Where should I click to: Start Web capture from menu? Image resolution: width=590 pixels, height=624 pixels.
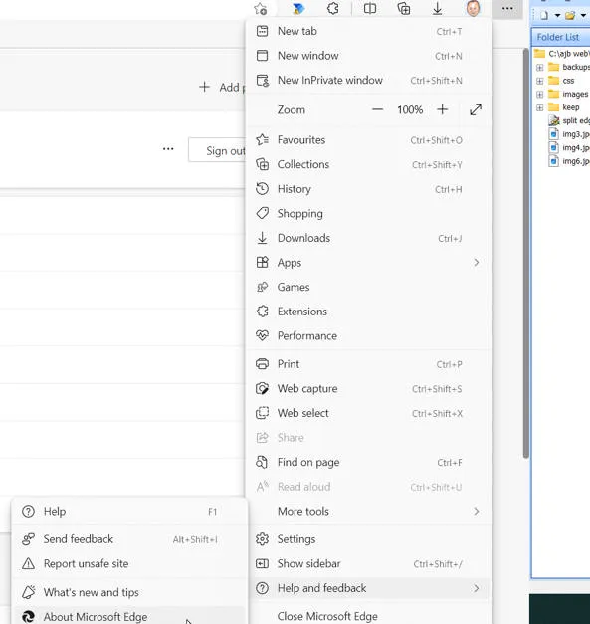tap(369, 389)
